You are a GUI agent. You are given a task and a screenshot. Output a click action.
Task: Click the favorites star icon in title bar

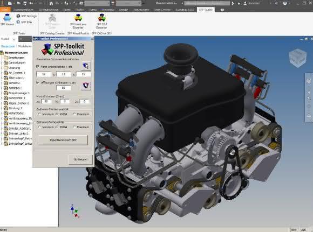[239, 3]
